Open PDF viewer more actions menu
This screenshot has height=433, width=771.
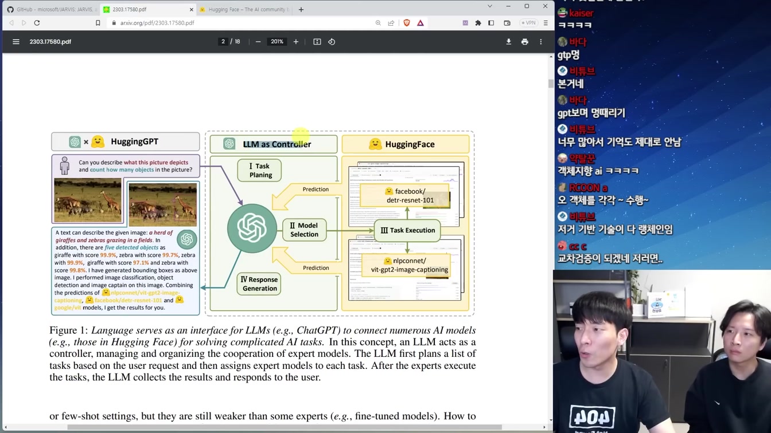point(540,42)
